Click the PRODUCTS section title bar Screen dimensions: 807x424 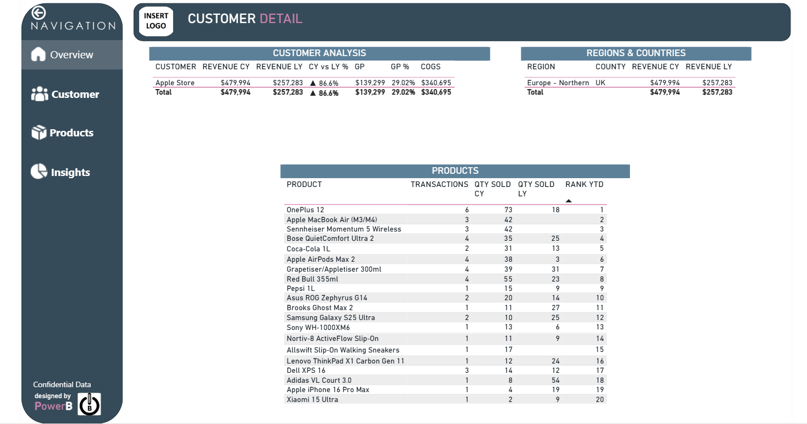455,170
